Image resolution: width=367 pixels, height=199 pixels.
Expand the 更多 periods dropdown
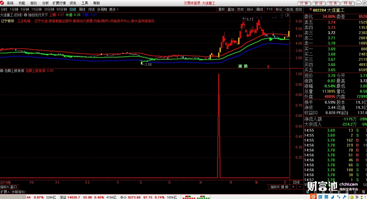(x=114, y=9)
